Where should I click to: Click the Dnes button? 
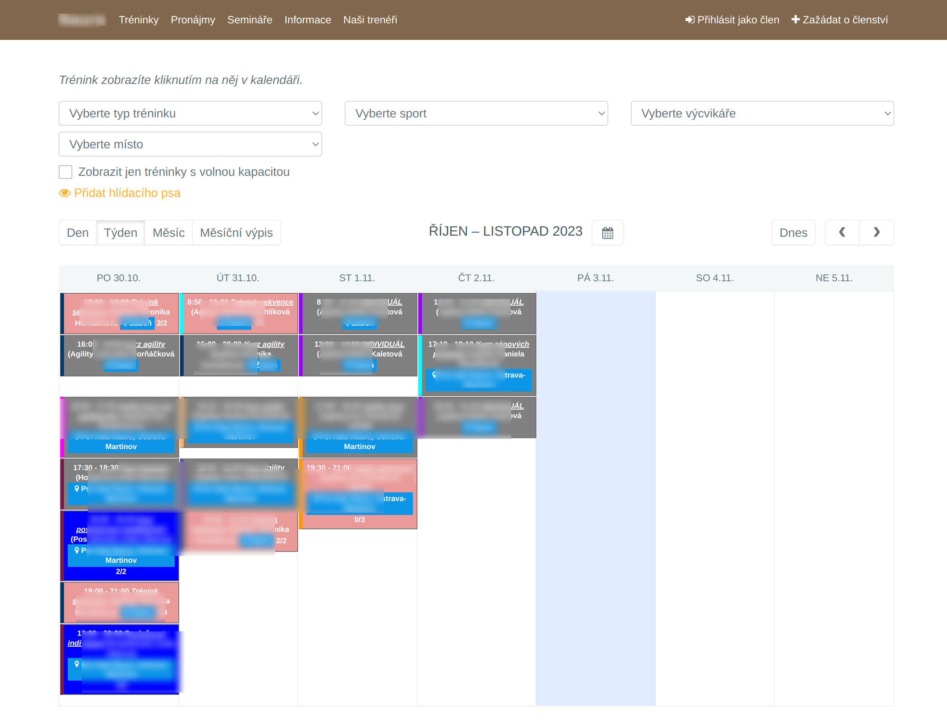[x=793, y=233]
